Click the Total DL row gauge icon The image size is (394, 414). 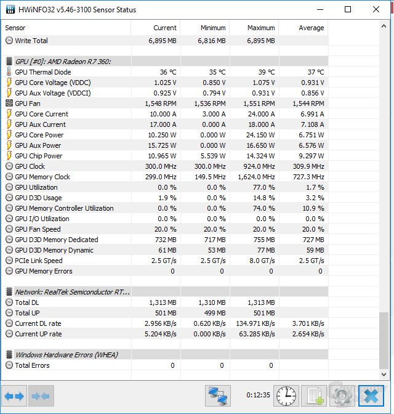[x=9, y=302]
